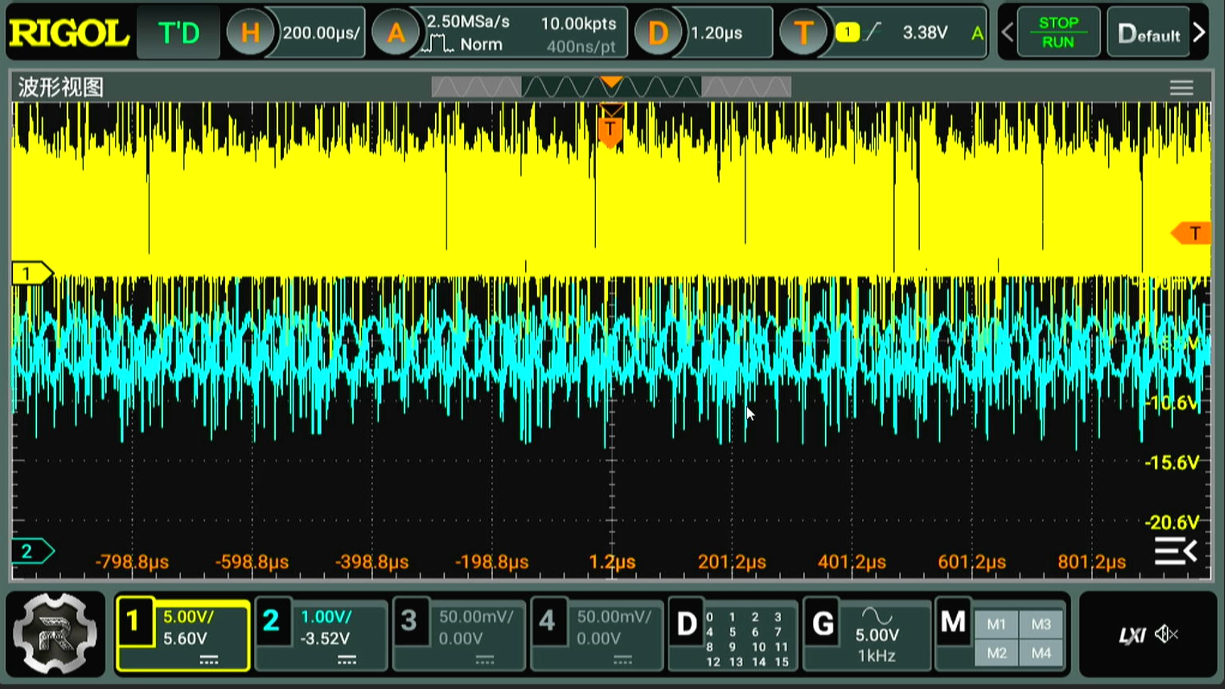Select the M4 math tab
This screenshot has height=689, width=1225.
(x=1041, y=653)
